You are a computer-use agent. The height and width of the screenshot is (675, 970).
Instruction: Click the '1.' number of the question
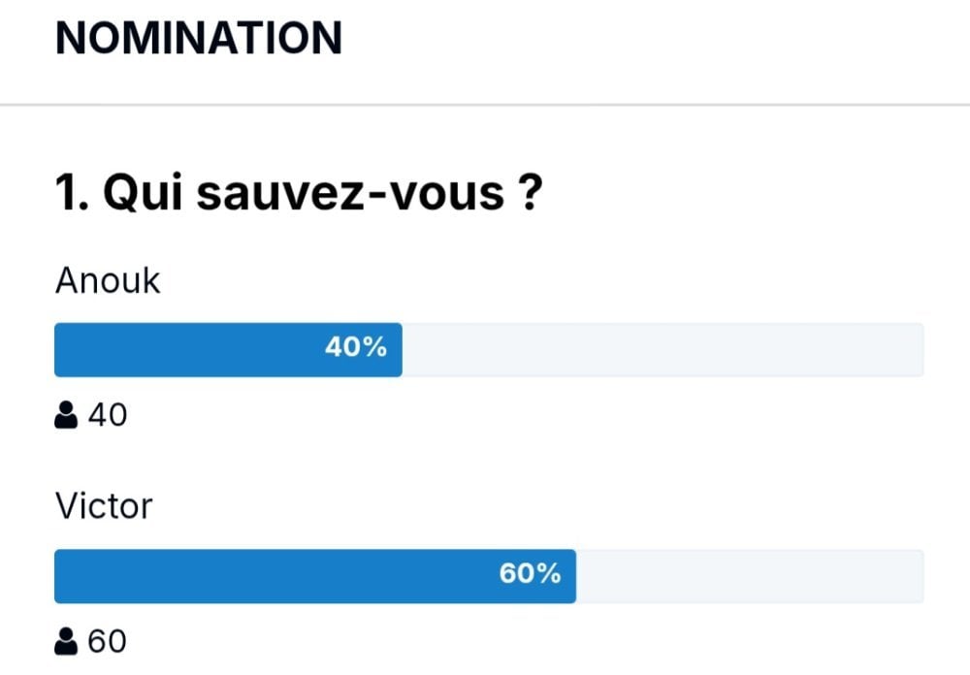pos(73,192)
